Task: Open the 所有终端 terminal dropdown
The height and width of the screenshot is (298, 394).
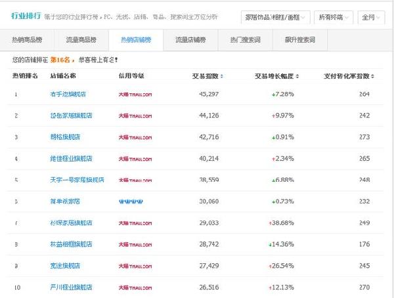Action: point(334,17)
